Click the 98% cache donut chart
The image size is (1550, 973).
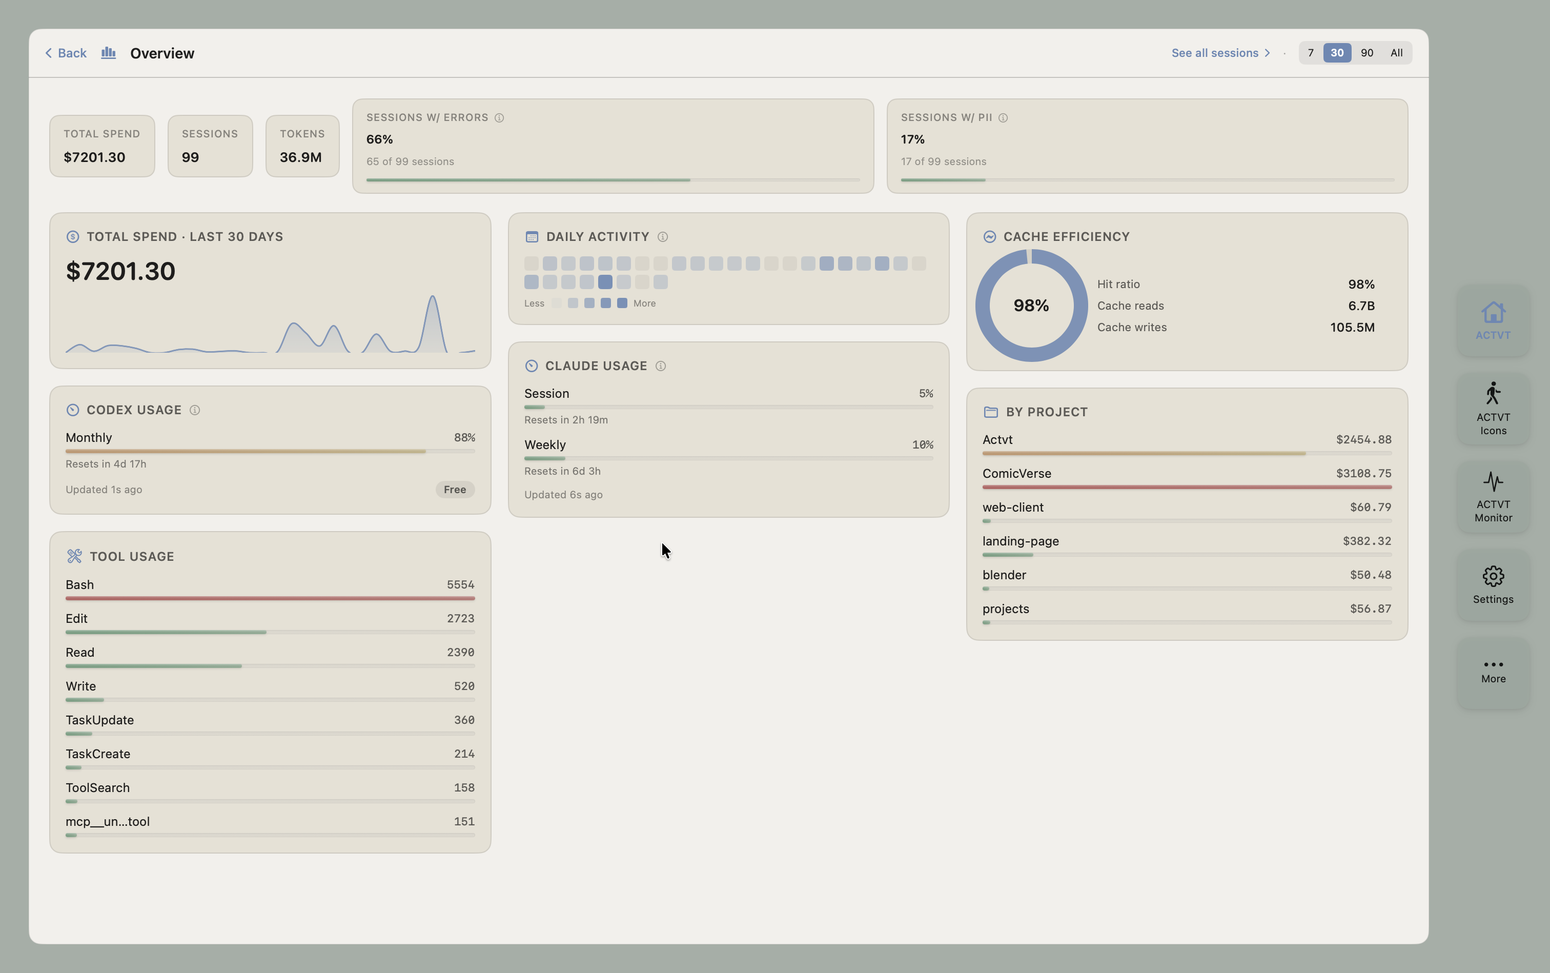(x=1031, y=306)
